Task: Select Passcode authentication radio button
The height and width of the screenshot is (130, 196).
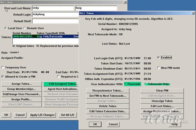Action: [x=125, y=84]
